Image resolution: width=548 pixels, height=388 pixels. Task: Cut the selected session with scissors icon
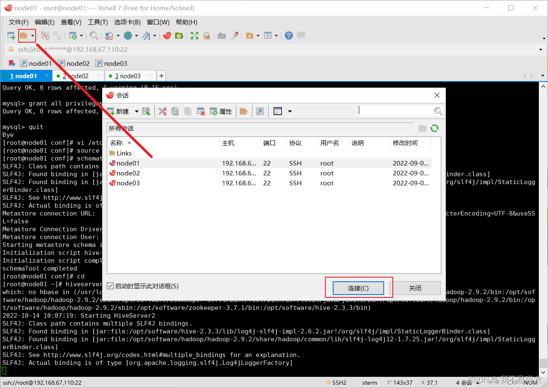[x=162, y=111]
